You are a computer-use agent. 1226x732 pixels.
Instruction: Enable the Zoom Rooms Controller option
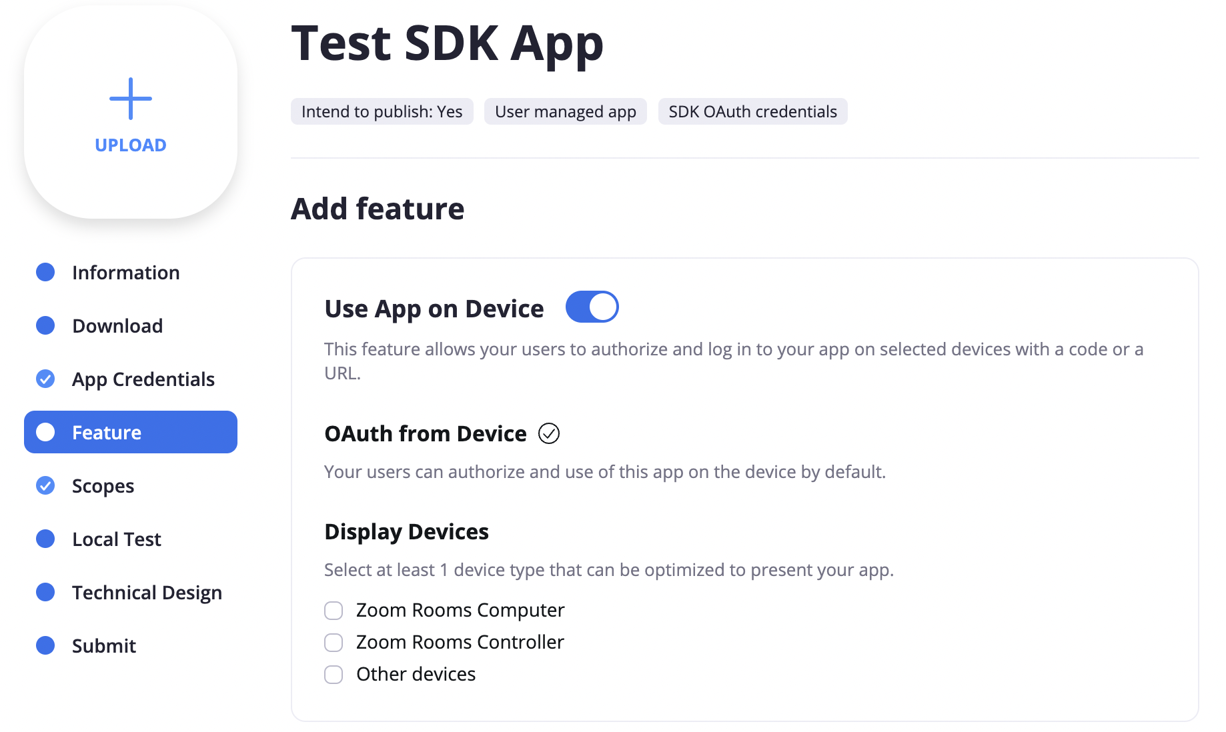[333, 642]
